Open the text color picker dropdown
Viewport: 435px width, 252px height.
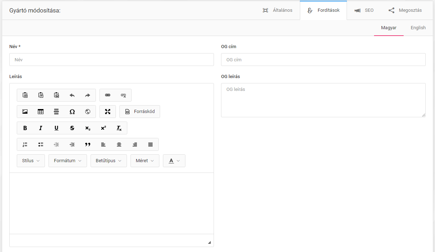click(174, 161)
